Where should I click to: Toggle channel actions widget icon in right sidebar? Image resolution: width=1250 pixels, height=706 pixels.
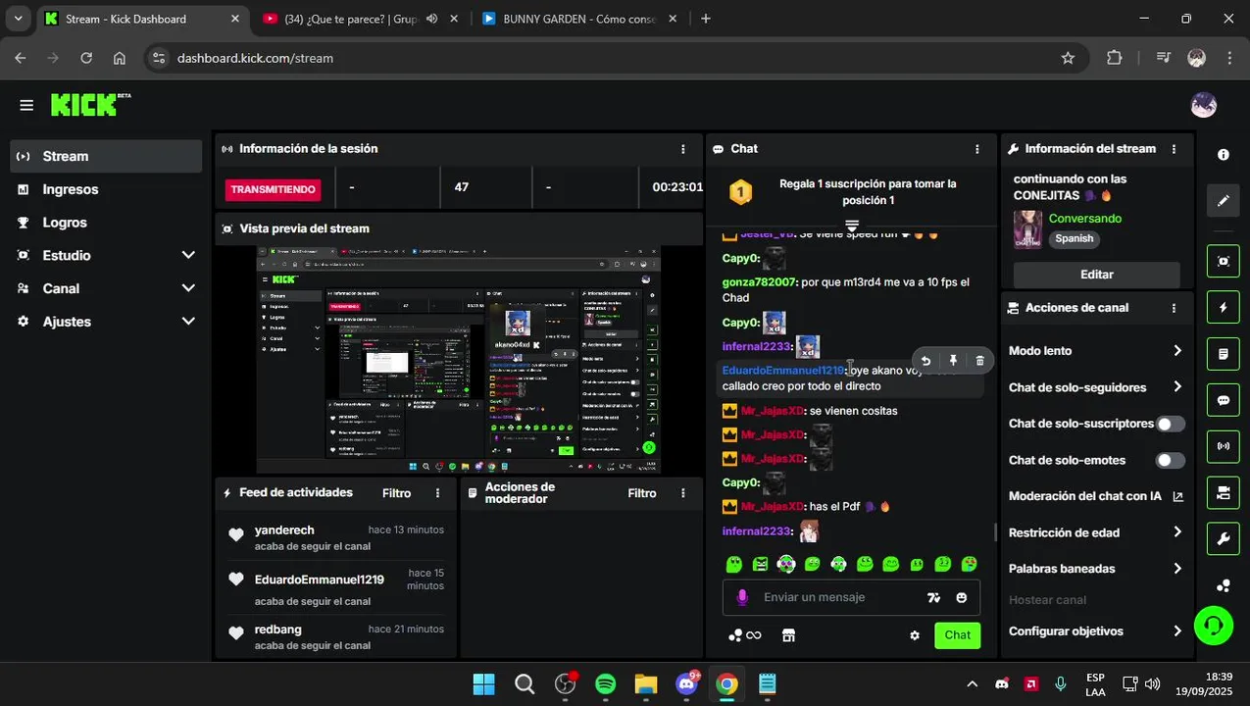pyautogui.click(x=1224, y=492)
